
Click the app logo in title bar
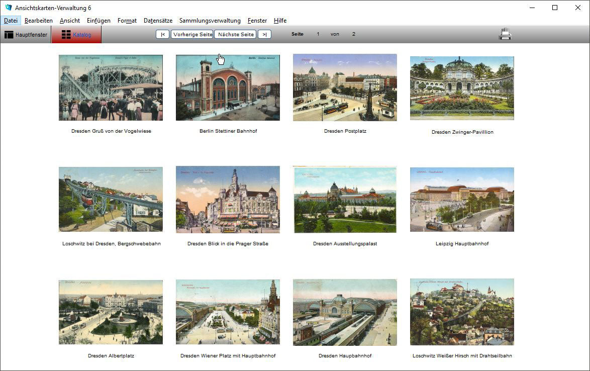(x=8, y=8)
